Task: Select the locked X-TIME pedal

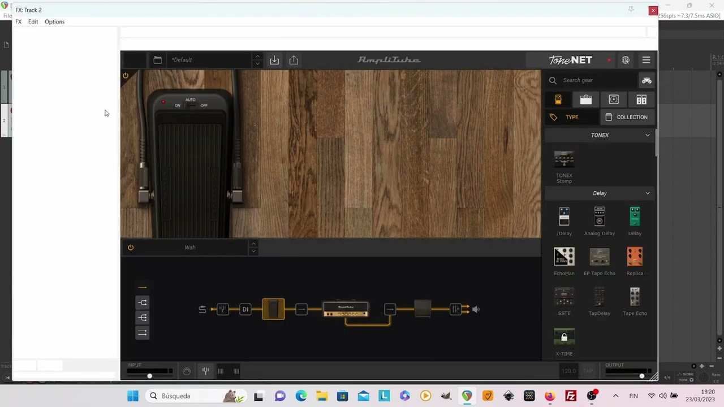Action: coord(564,337)
